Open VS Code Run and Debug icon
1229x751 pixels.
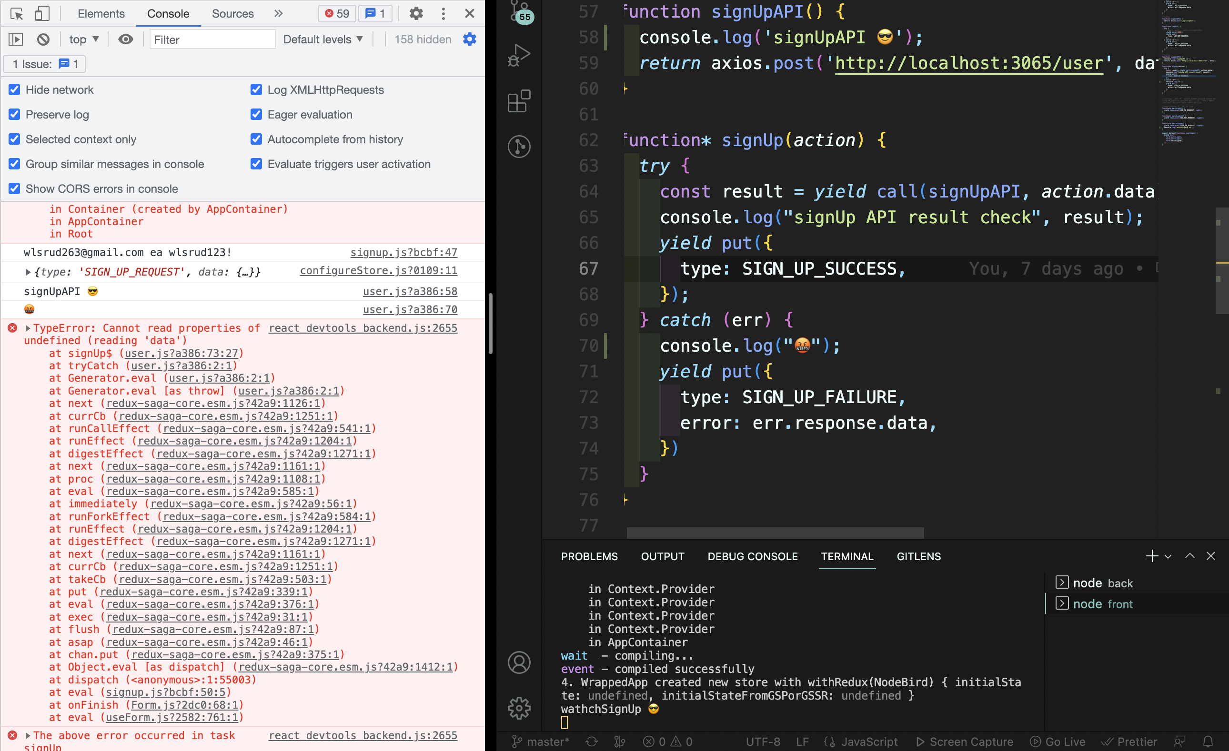click(519, 56)
